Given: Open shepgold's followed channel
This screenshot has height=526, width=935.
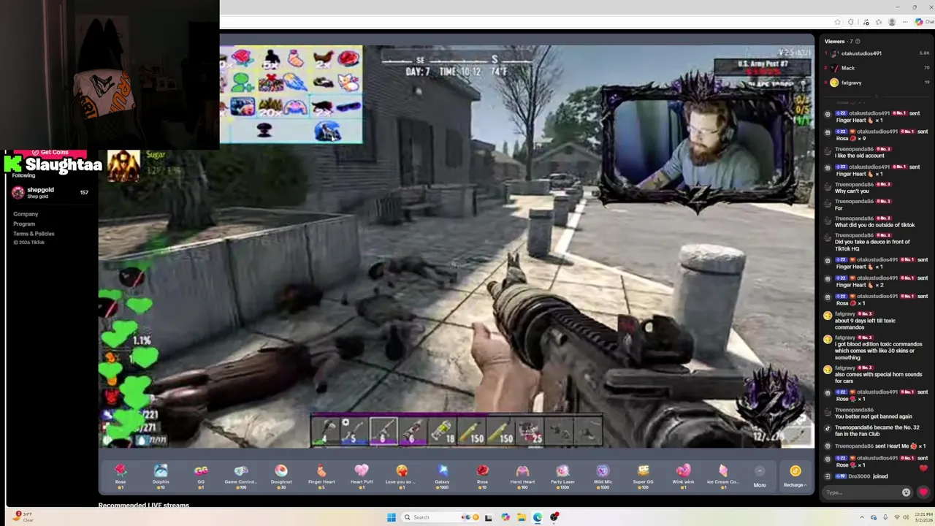Looking at the screenshot, I should point(50,192).
